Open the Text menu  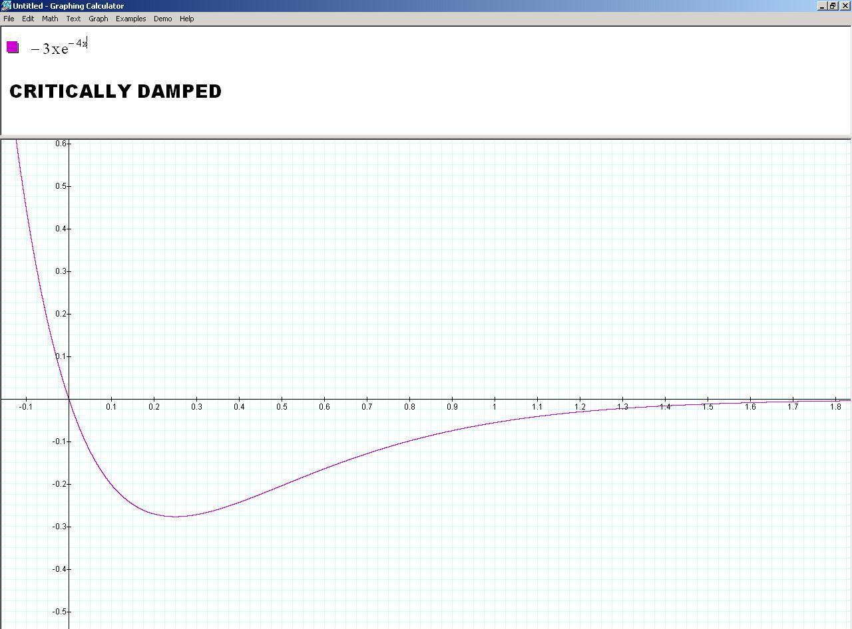[73, 19]
